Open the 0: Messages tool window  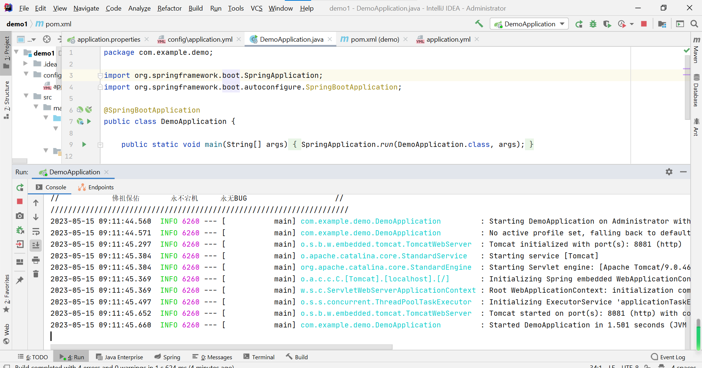(212, 357)
